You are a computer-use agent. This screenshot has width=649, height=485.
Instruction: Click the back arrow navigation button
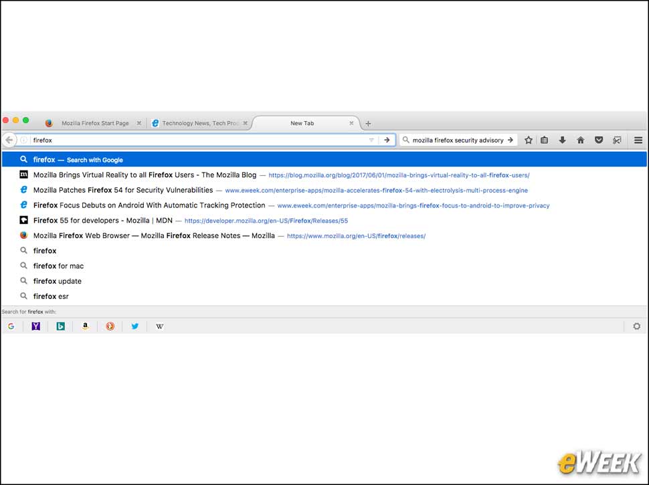(x=9, y=140)
